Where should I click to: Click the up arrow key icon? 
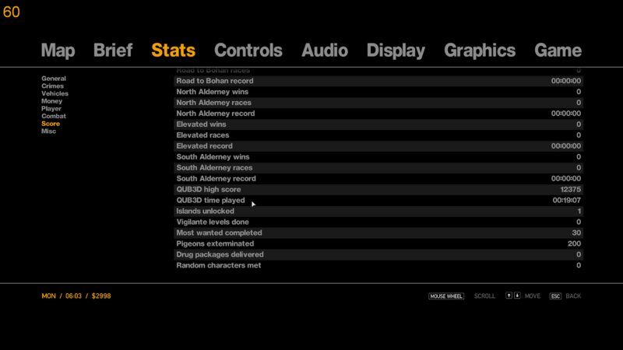[509, 296]
